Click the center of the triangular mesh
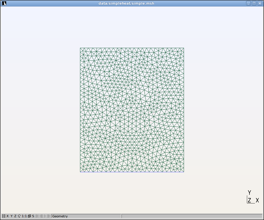Image resolution: width=264 pixels, height=220 pixels. pyautogui.click(x=132, y=110)
